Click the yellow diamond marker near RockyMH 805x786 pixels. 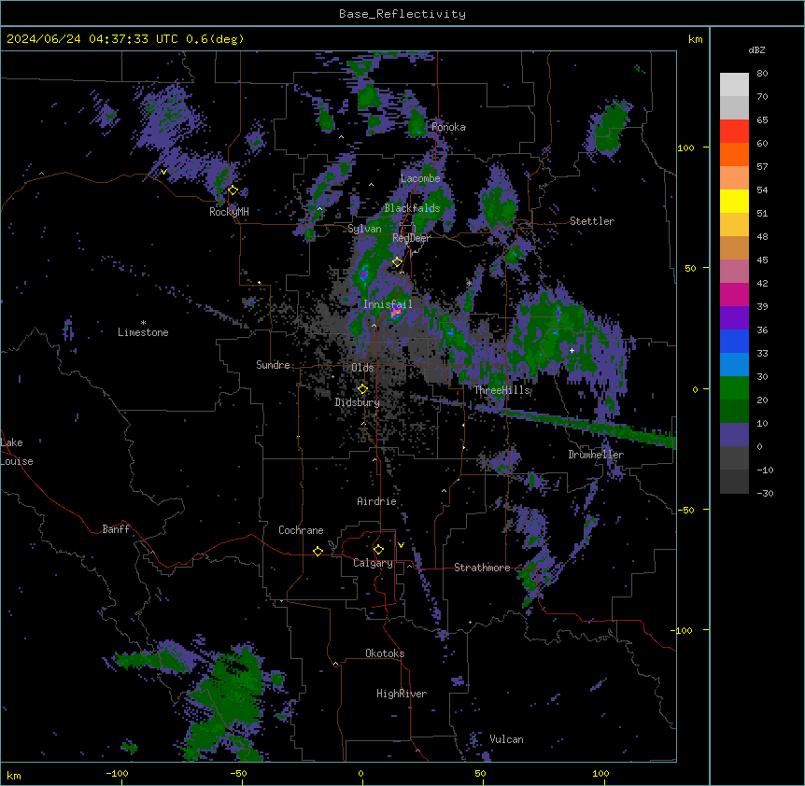tap(233, 189)
